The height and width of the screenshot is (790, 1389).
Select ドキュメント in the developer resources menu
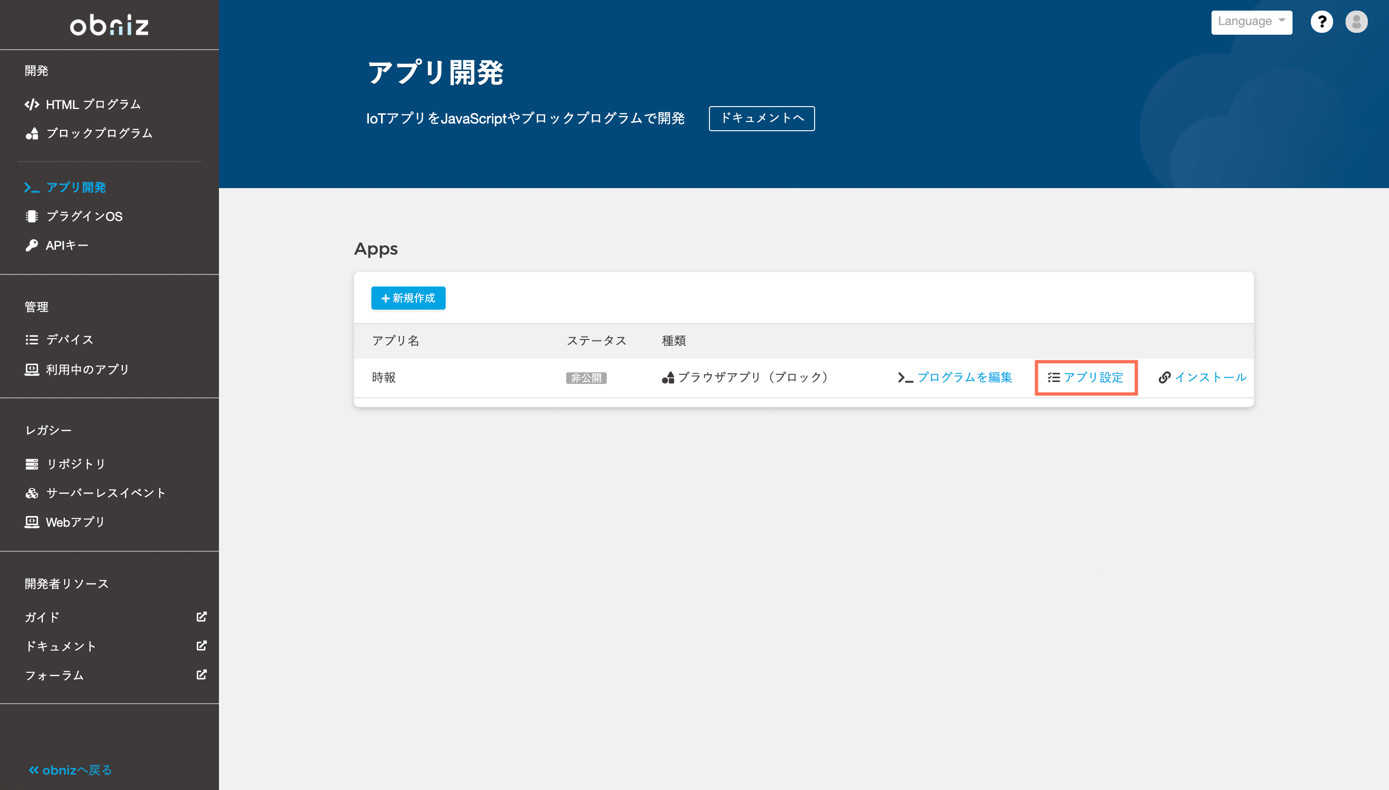(61, 646)
